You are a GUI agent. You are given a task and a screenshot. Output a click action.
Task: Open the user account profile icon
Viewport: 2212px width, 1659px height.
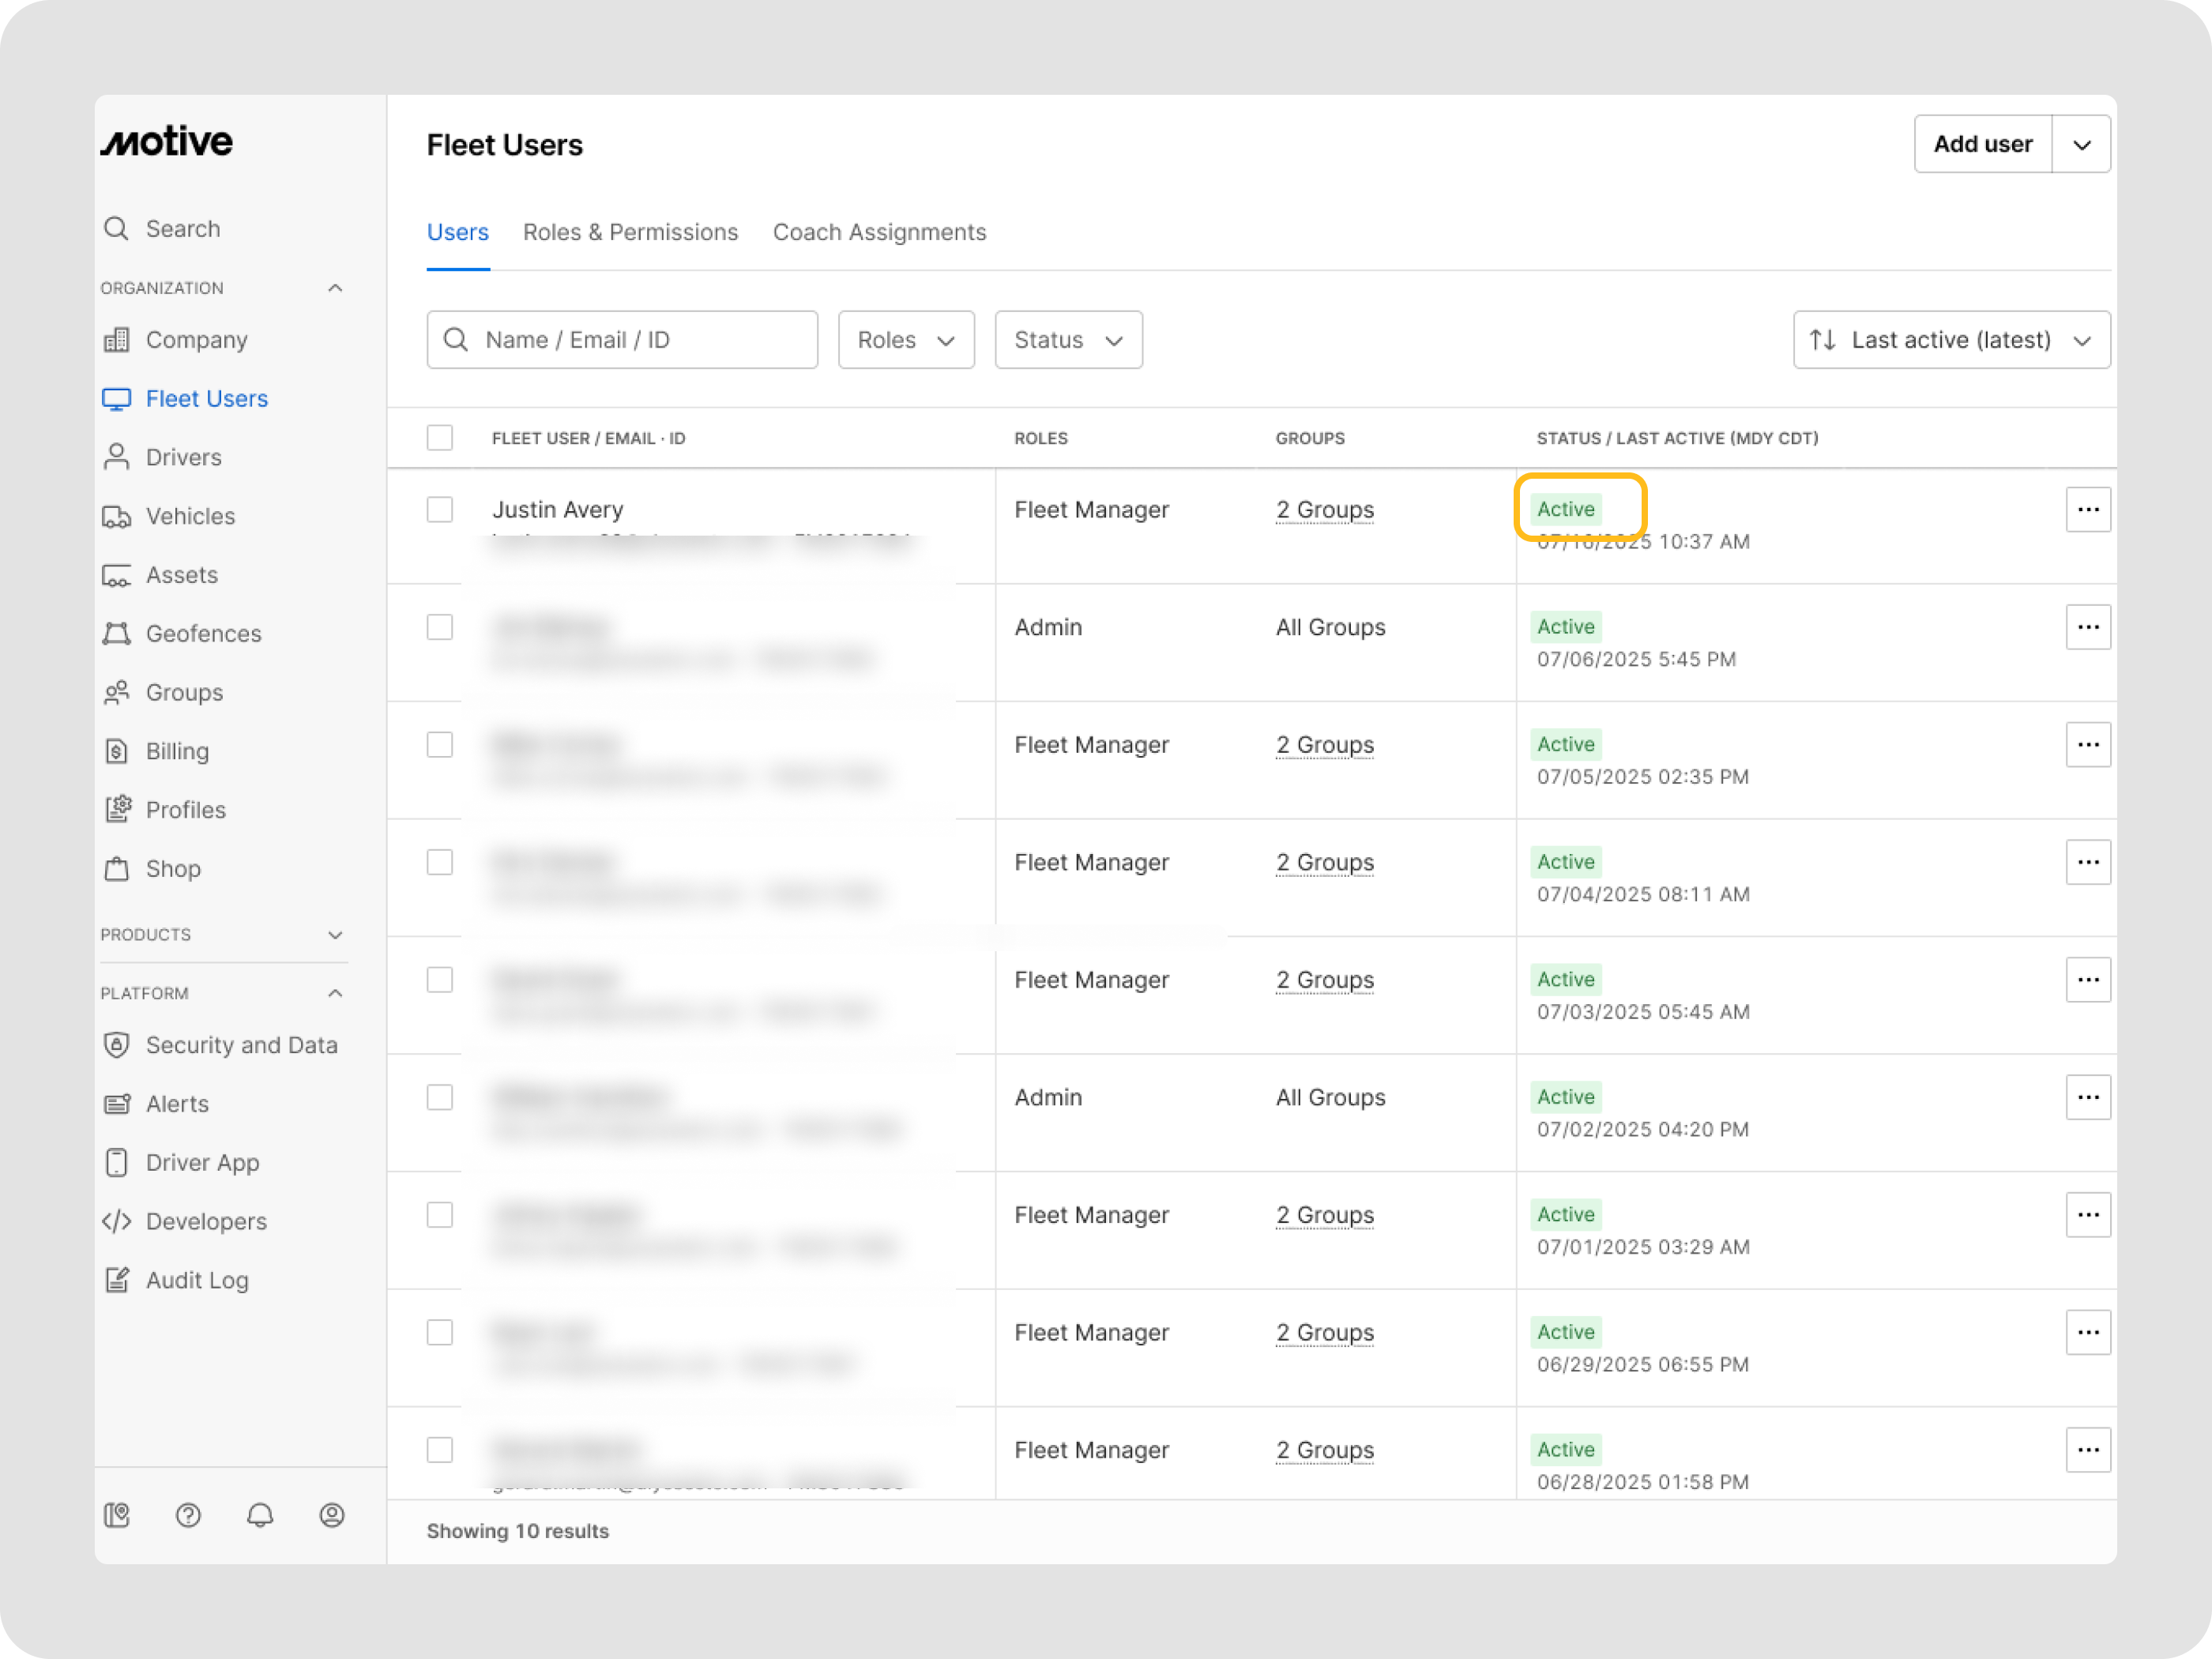(x=332, y=1515)
